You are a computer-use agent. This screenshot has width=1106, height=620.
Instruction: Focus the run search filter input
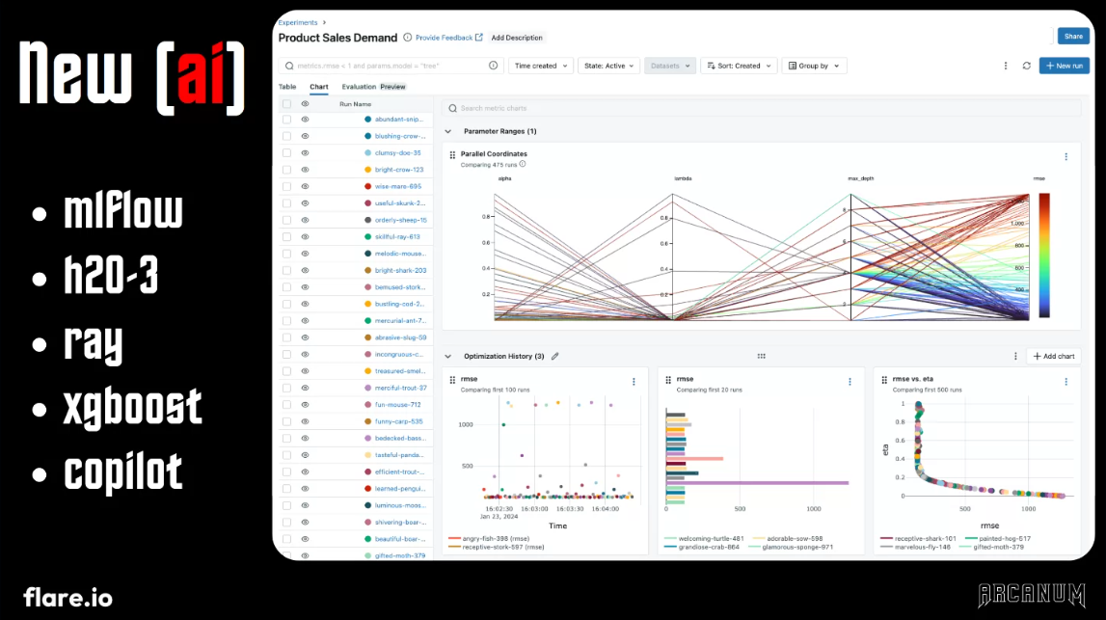pyautogui.click(x=391, y=66)
